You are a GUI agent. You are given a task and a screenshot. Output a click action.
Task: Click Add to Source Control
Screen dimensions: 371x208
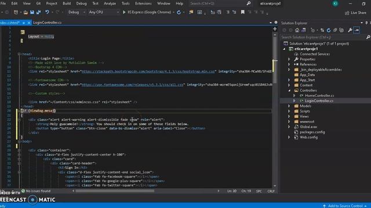point(345,206)
